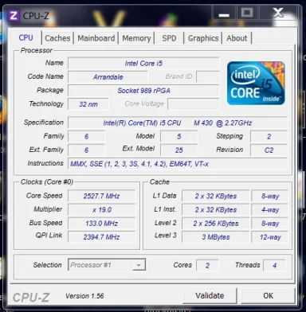Click the Revision value C2
This screenshot has height=312, width=306.
[x=269, y=150]
